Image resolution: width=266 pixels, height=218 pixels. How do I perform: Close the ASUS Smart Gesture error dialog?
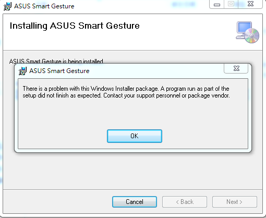(x=236, y=68)
